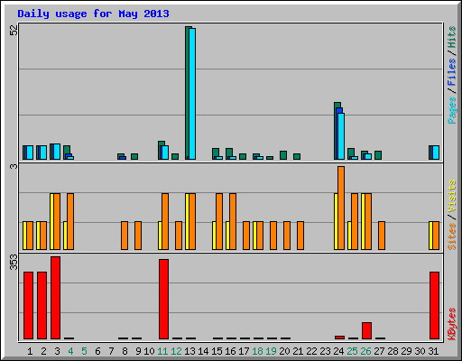The image size is (462, 361).
Task: Click the cyan Pages bar for day 24
Action: (x=341, y=136)
